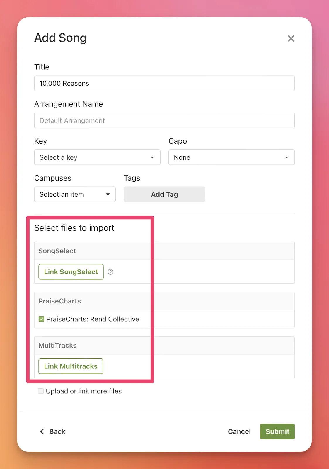The width and height of the screenshot is (329, 469).
Task: Click the Link Multitracks button
Action: pyautogui.click(x=71, y=366)
